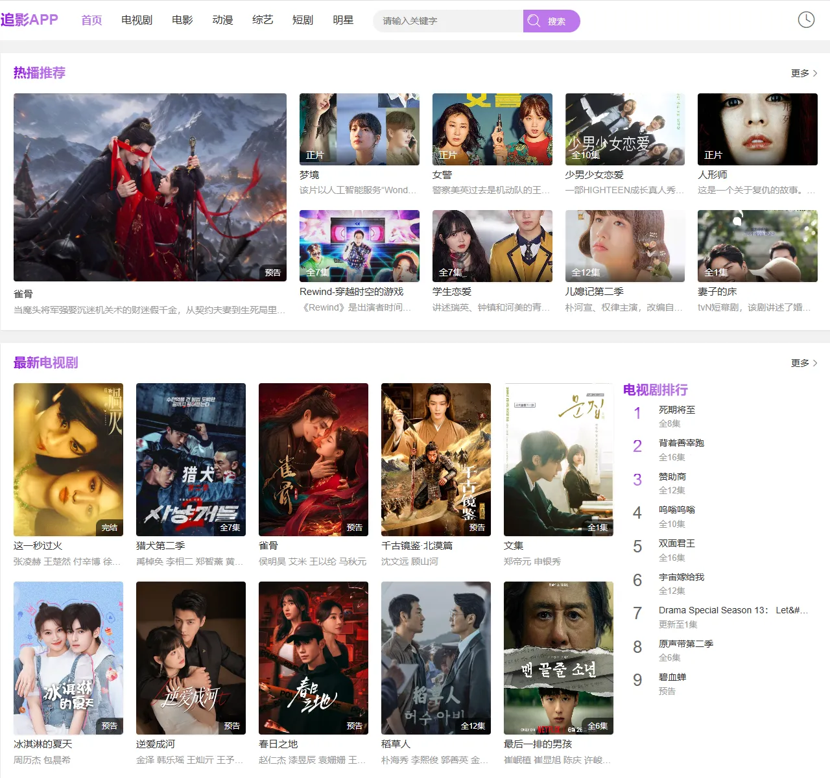This screenshot has height=778, width=830.
Task: Open the 电视剧 nav tab
Action: (137, 20)
